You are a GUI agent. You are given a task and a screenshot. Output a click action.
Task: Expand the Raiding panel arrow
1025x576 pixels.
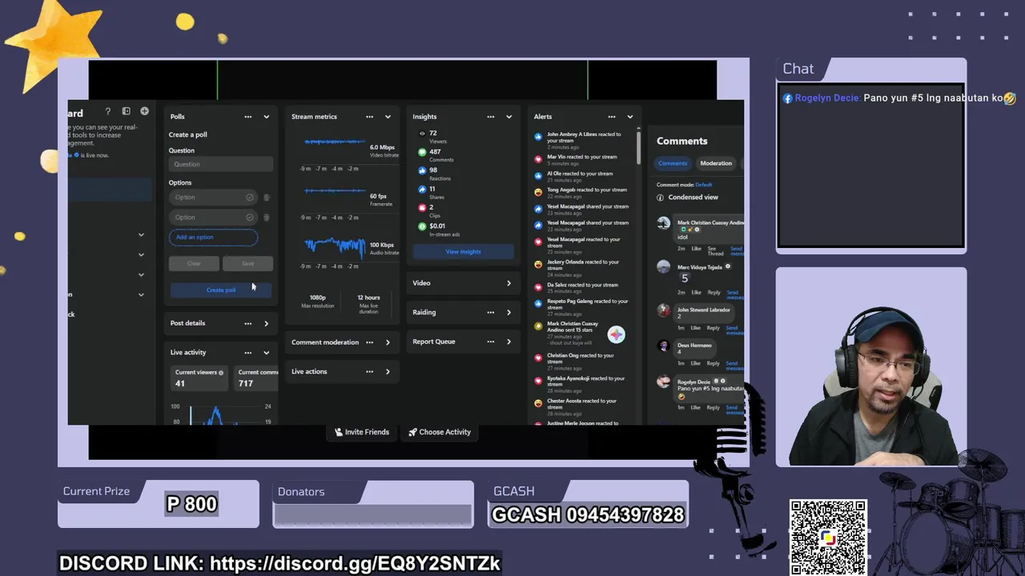tap(508, 312)
